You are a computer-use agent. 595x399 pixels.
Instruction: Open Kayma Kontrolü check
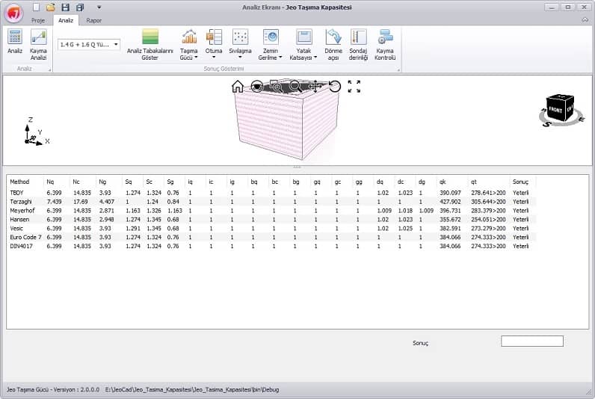385,43
